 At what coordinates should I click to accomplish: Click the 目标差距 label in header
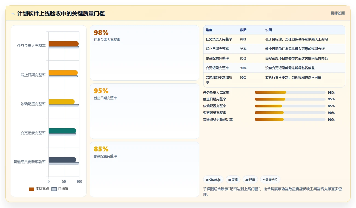click(338, 13)
